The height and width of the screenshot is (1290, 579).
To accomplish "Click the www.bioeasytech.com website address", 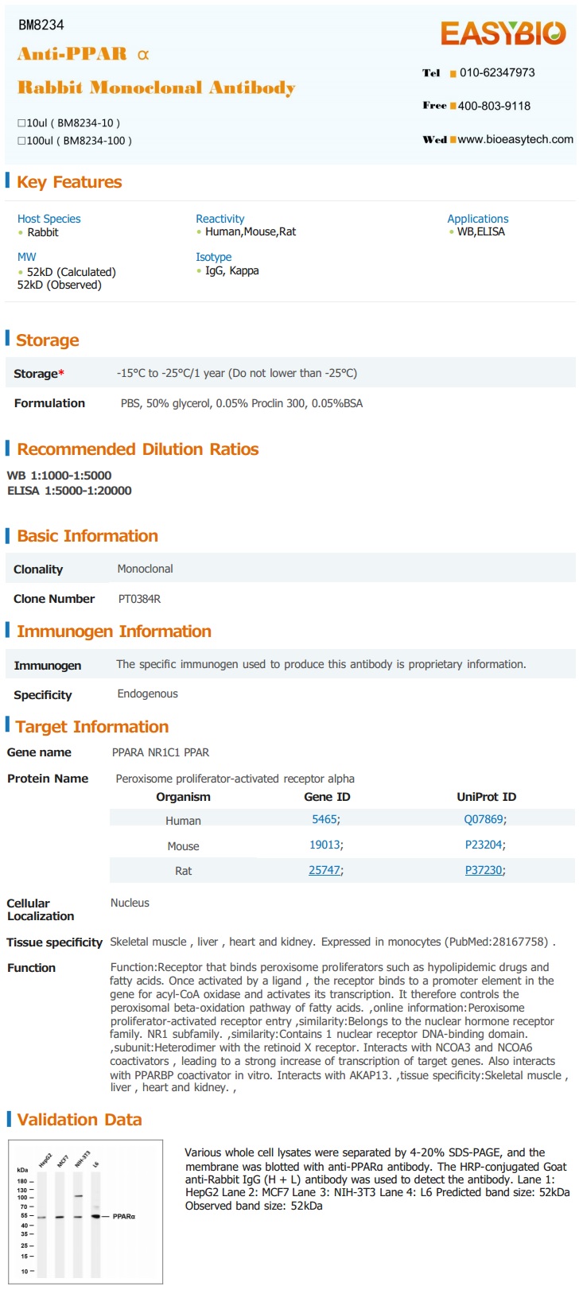I will (515, 139).
